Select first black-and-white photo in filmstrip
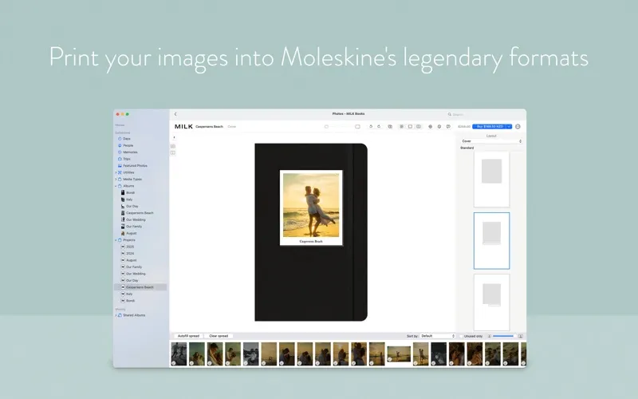The width and height of the screenshot is (638, 399). point(179,354)
